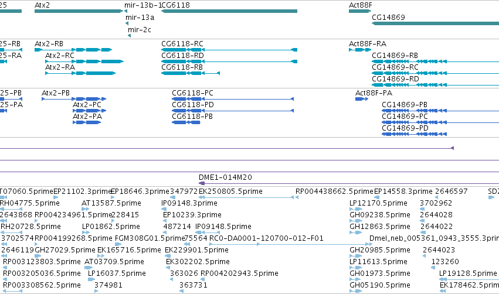Click the 123260 feature label
Image resolution: width=499 pixels, height=294 pixels.
pyautogui.click(x=445, y=262)
